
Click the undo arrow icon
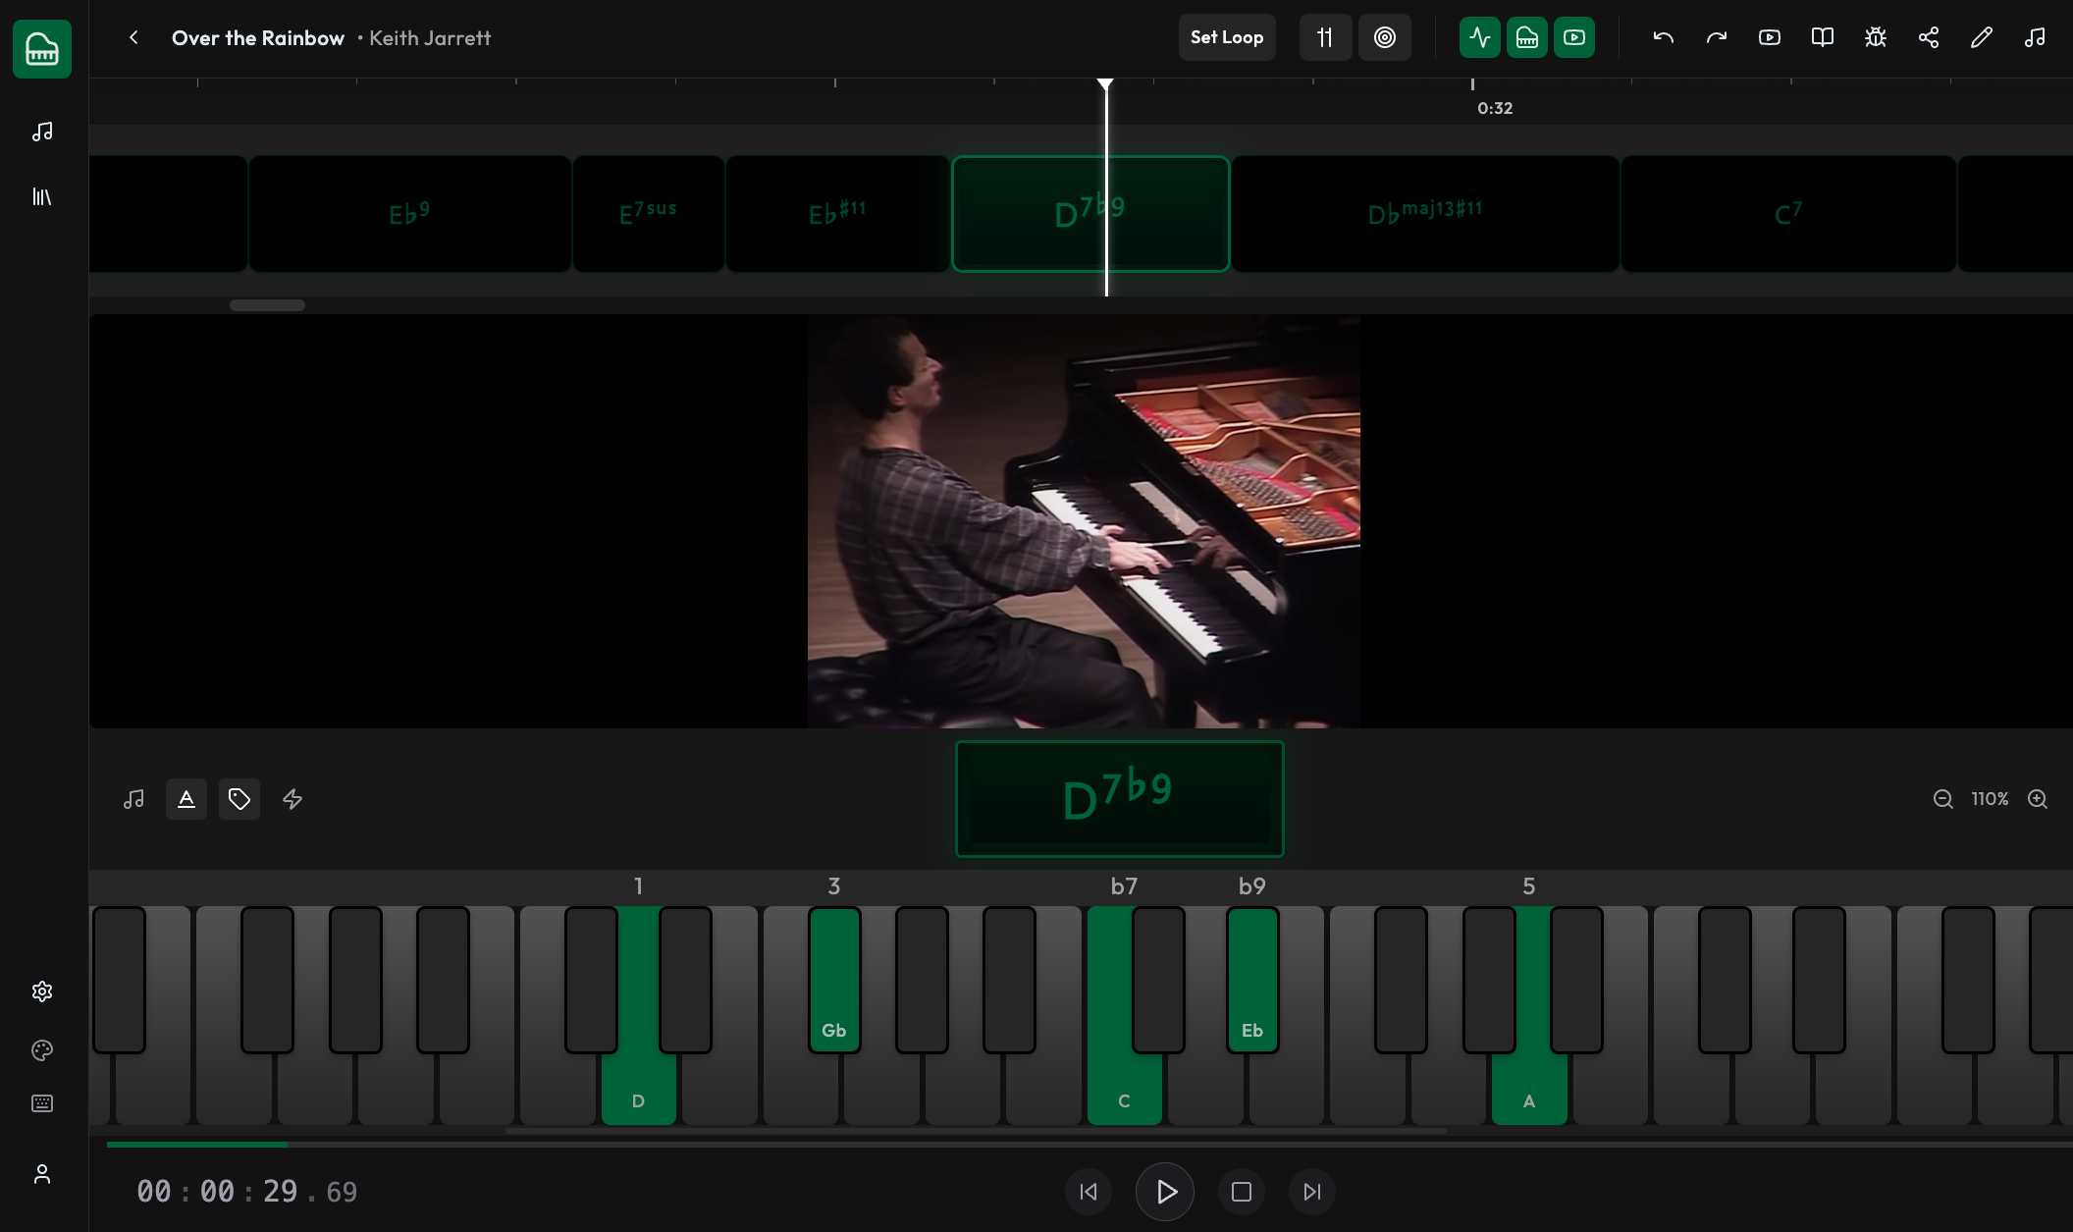tap(1663, 37)
